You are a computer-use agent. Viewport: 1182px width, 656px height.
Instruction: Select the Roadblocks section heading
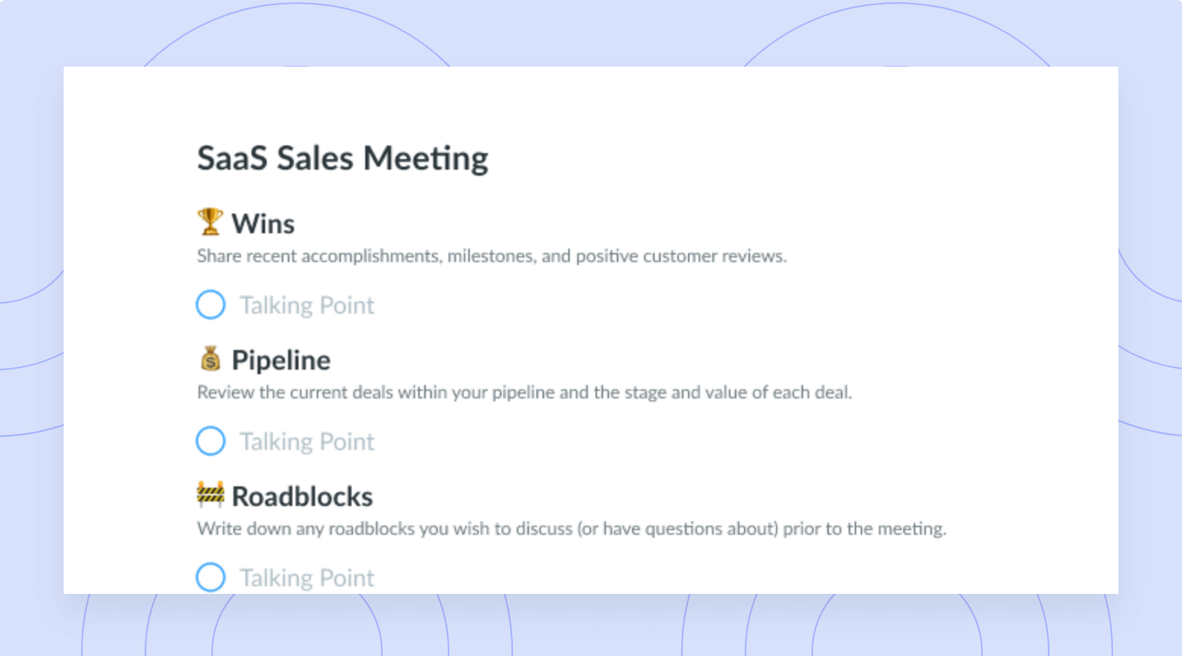click(302, 497)
